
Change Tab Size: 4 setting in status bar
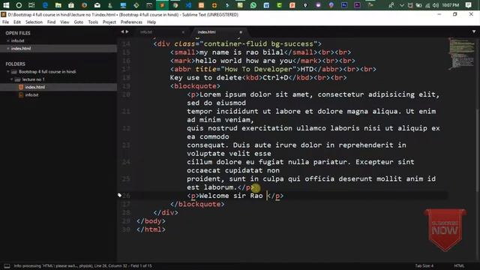[x=424, y=265]
